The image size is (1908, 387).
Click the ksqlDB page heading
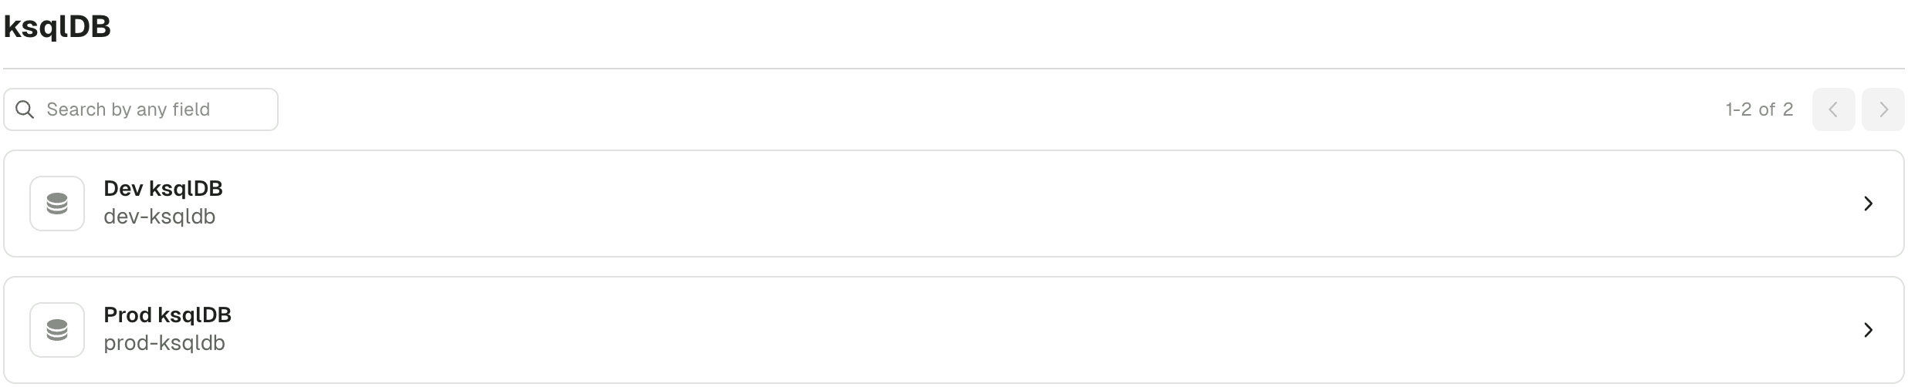click(57, 27)
